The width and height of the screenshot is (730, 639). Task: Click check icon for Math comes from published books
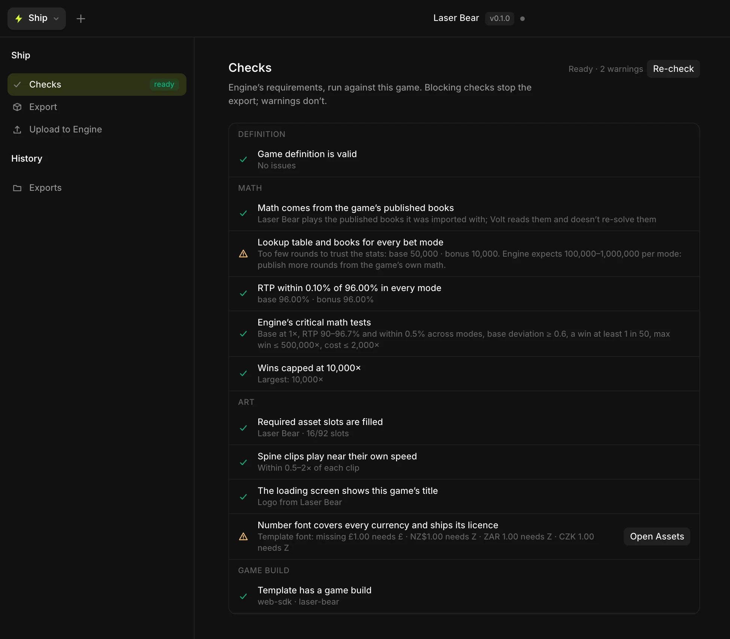243,213
